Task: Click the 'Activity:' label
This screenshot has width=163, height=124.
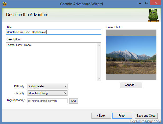Action: [x=20, y=93]
